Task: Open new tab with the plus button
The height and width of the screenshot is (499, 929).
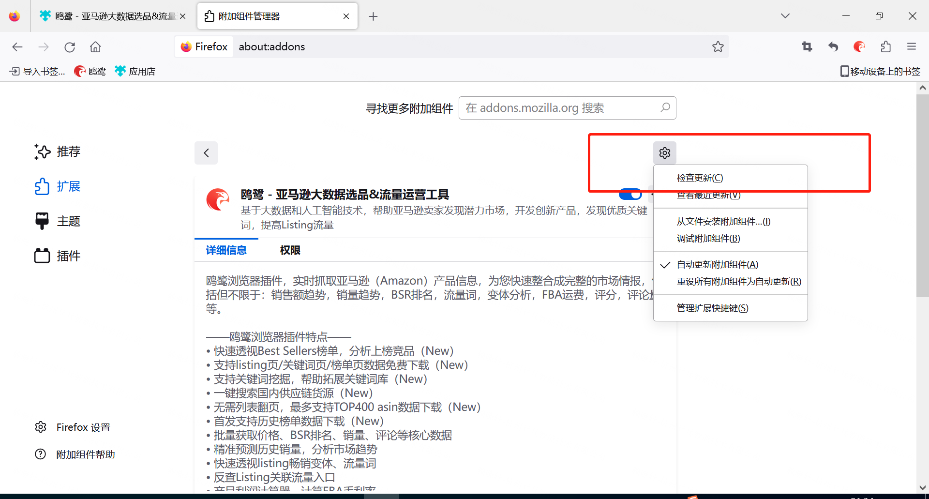Action: (373, 16)
